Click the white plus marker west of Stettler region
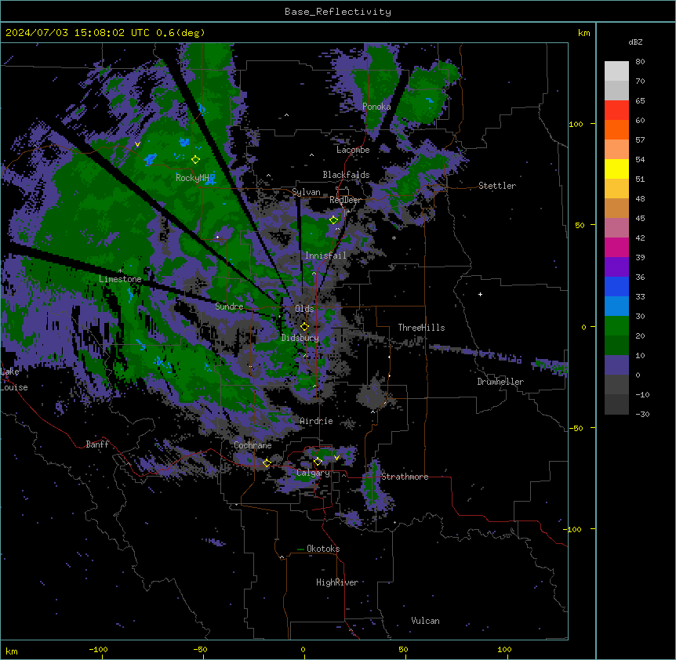 pyautogui.click(x=480, y=294)
